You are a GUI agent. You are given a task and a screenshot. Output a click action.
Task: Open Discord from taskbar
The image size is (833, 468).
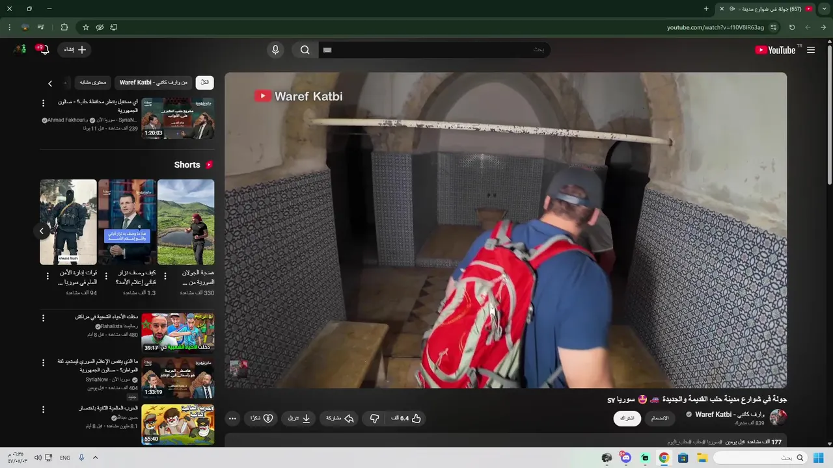point(626,458)
